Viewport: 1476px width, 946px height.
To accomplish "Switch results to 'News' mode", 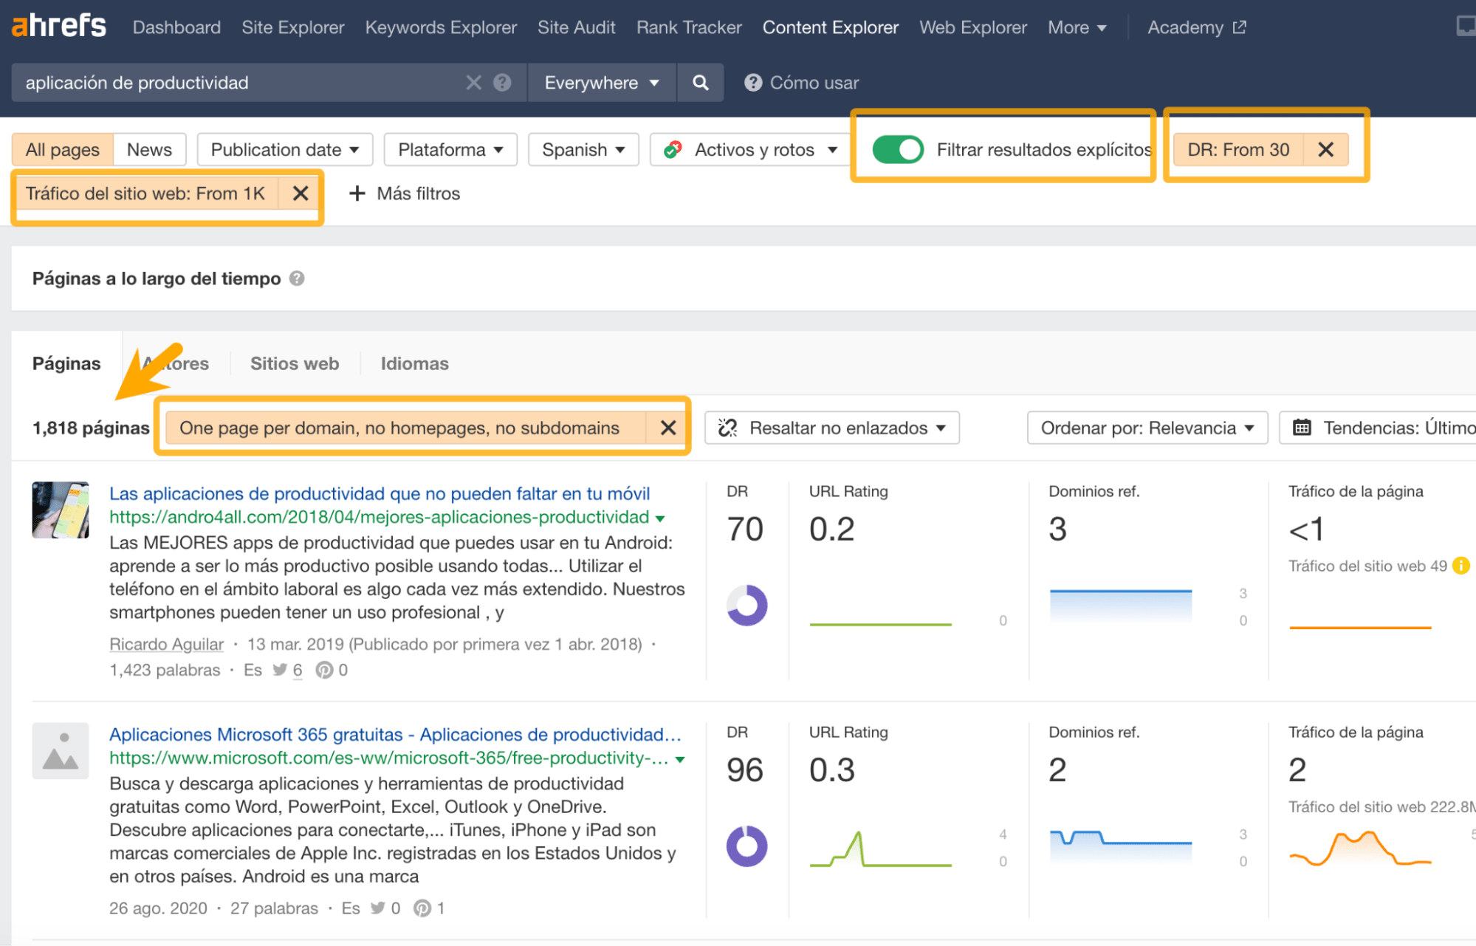I will tap(149, 148).
